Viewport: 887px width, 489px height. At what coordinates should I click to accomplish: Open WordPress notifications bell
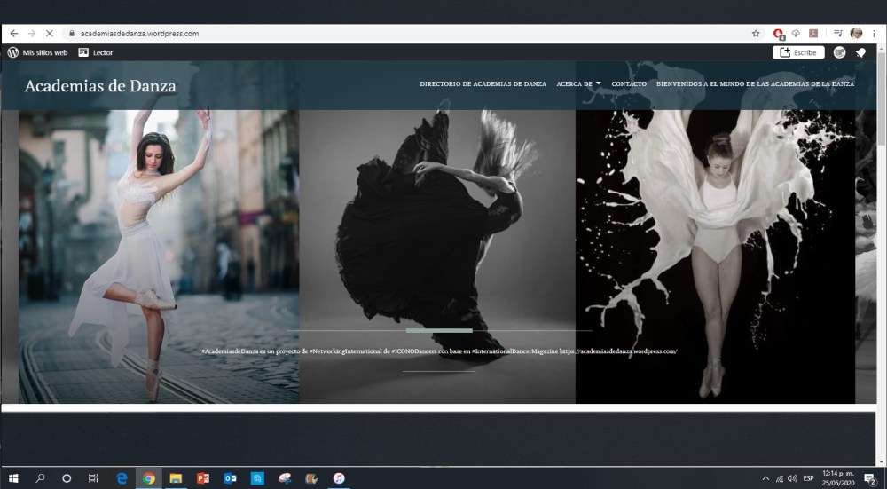pos(860,52)
